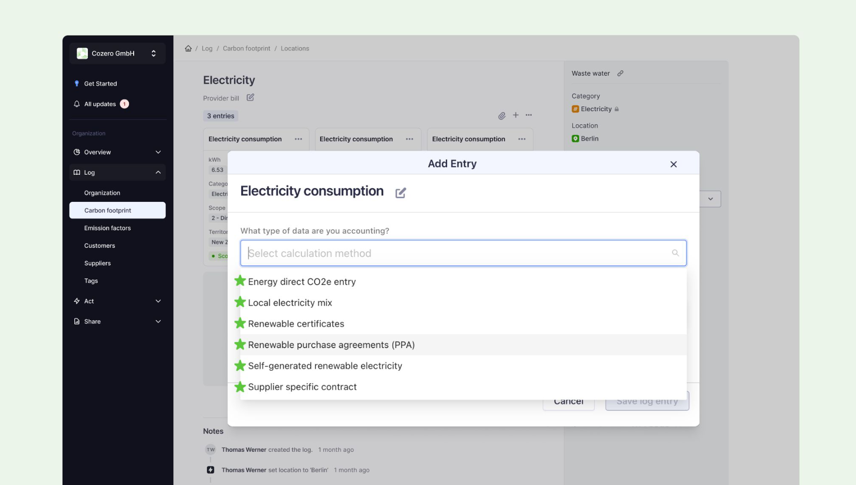The image size is (856, 485).
Task: Click the home breadcrumb icon
Action: coord(188,49)
